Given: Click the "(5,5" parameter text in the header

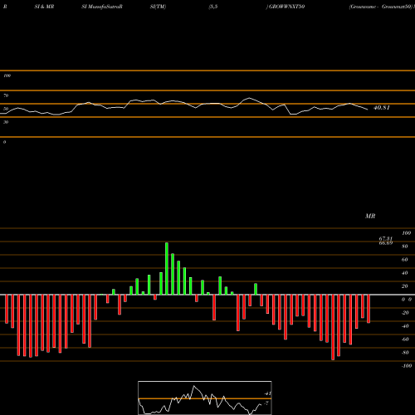Looking at the screenshot, I should coord(213,7).
